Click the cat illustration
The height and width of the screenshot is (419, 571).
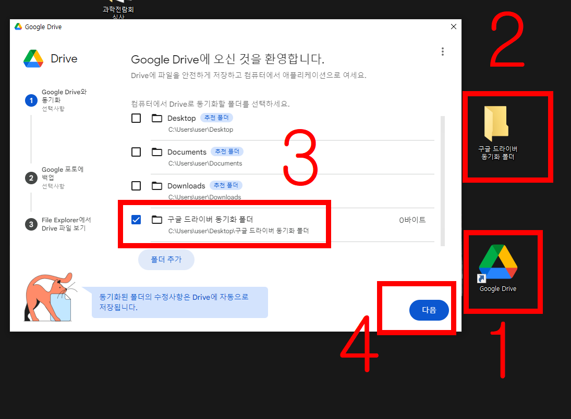tap(50, 297)
